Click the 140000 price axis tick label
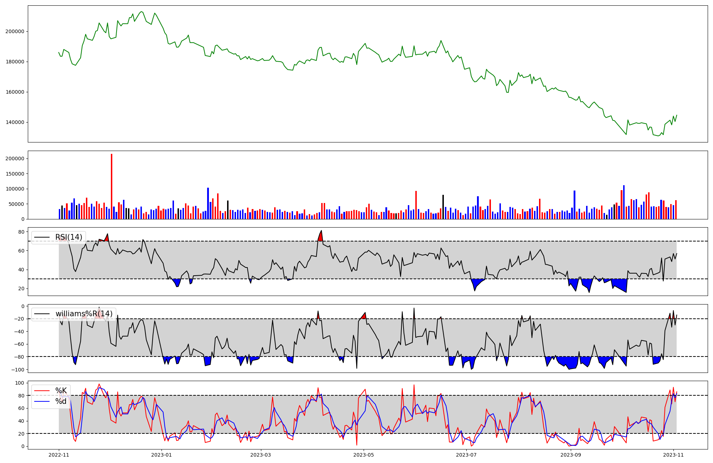713x463 pixels. click(15, 122)
